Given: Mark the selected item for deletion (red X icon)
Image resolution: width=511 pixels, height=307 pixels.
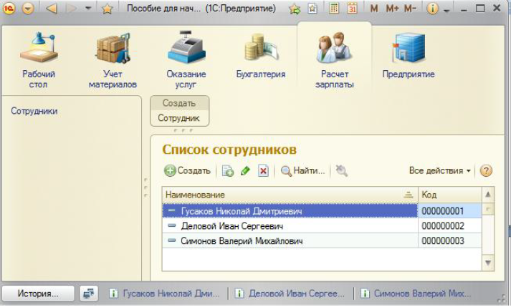Looking at the screenshot, I should click(x=263, y=170).
